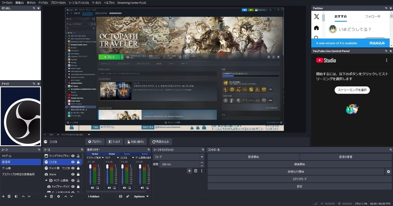The height and width of the screenshot is (206, 393).
Task: Select the PCゲーム scene
Action: click(21, 156)
